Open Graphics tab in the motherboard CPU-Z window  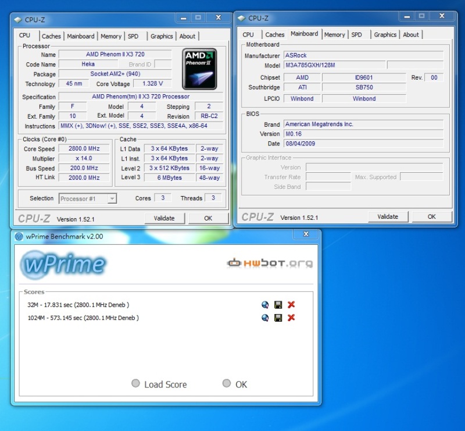tap(385, 35)
